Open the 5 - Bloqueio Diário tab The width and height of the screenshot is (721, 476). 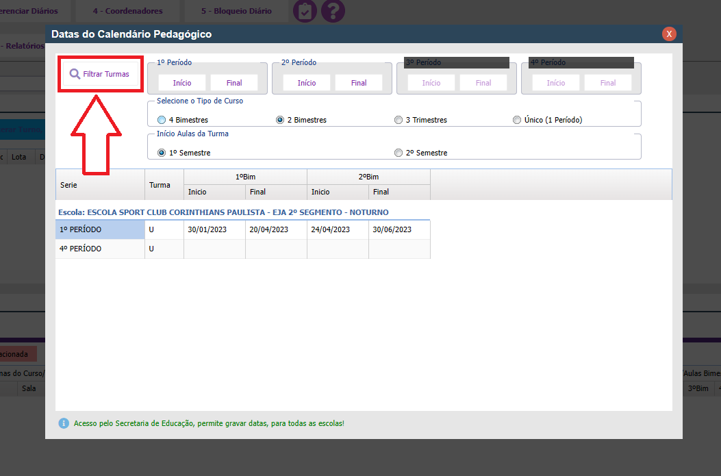tap(236, 11)
